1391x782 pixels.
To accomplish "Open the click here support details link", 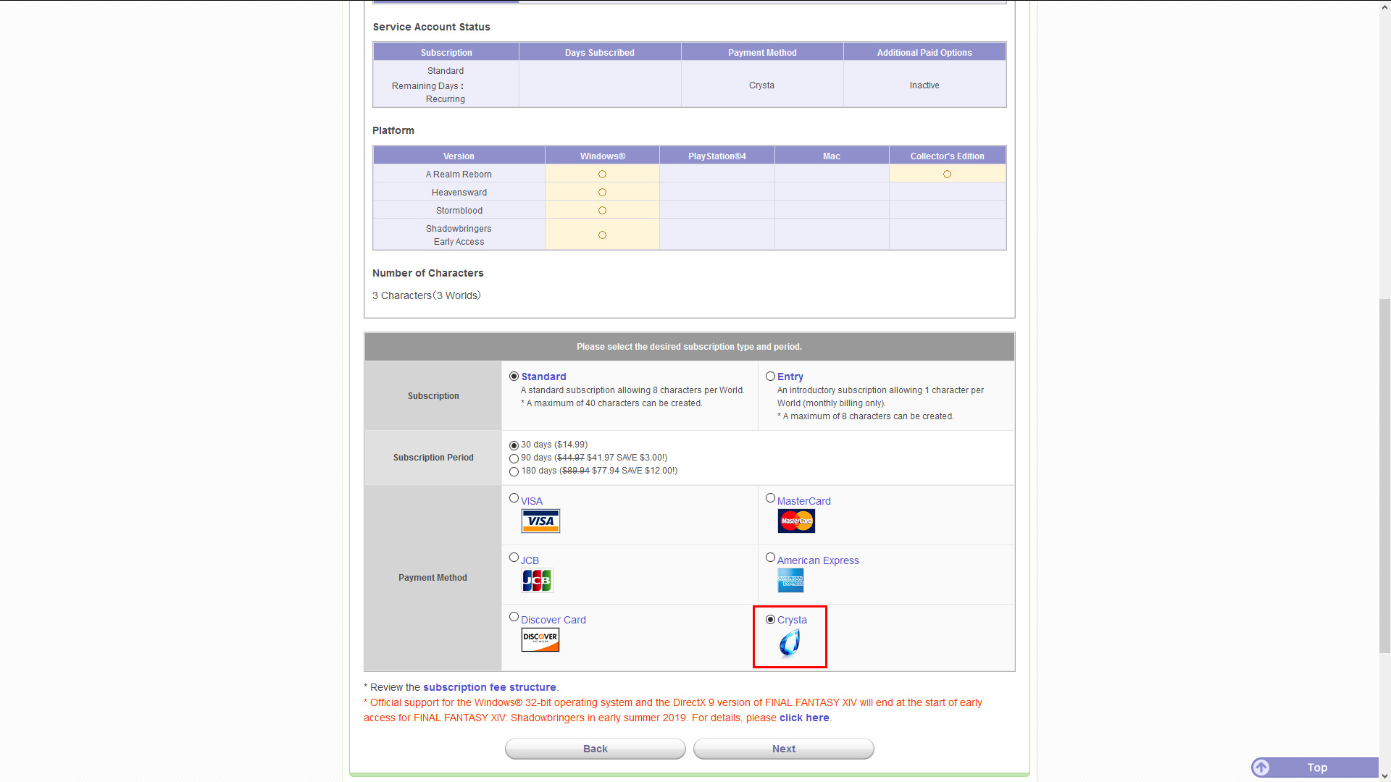I will (x=804, y=718).
